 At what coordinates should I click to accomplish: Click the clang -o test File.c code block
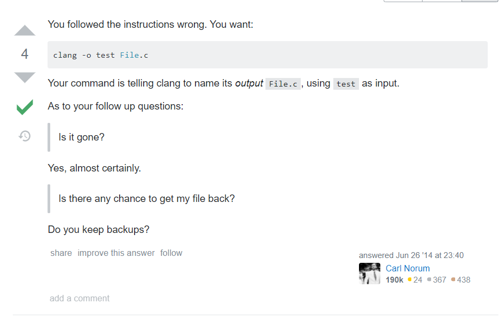point(267,55)
